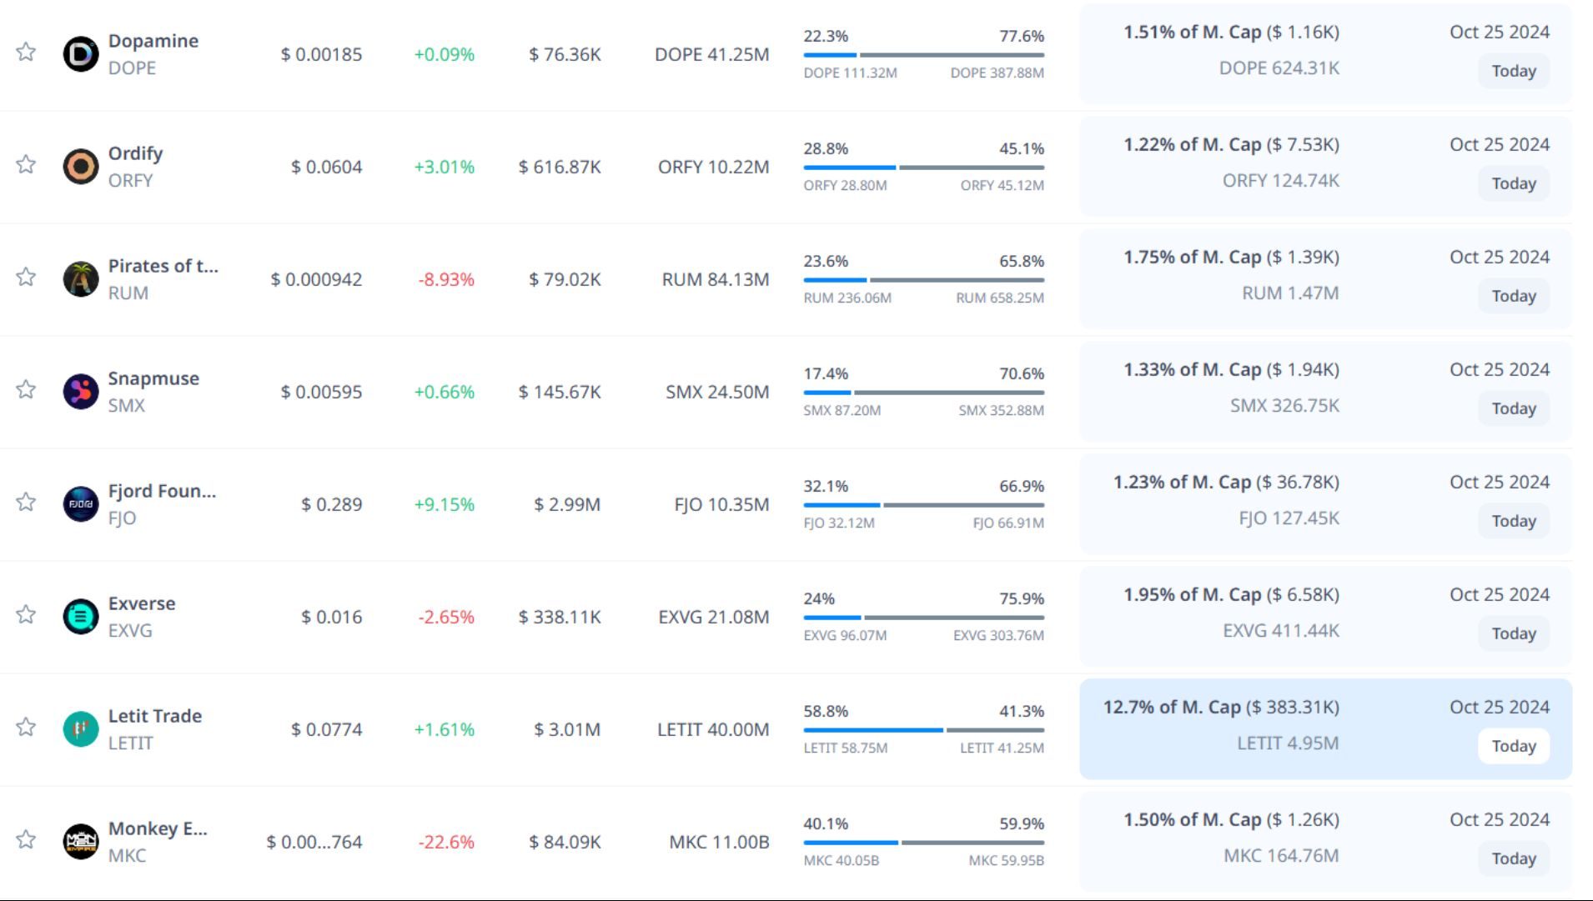Click the Today badge in Dopamine row
This screenshot has width=1593, height=901.
[1513, 71]
